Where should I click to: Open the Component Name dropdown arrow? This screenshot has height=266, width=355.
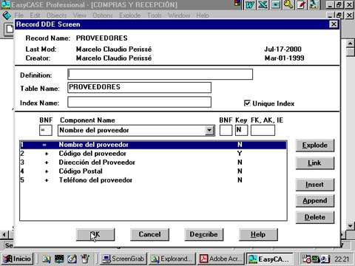coord(209,130)
